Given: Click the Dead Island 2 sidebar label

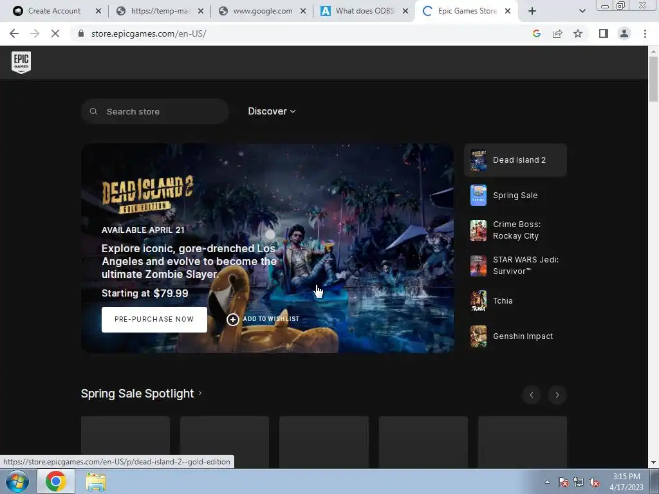Looking at the screenshot, I should [519, 160].
